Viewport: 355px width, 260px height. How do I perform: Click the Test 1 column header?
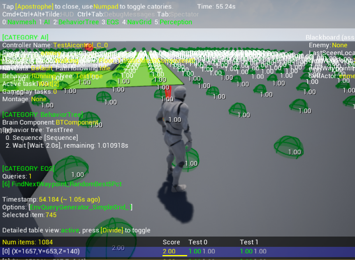point(249,242)
